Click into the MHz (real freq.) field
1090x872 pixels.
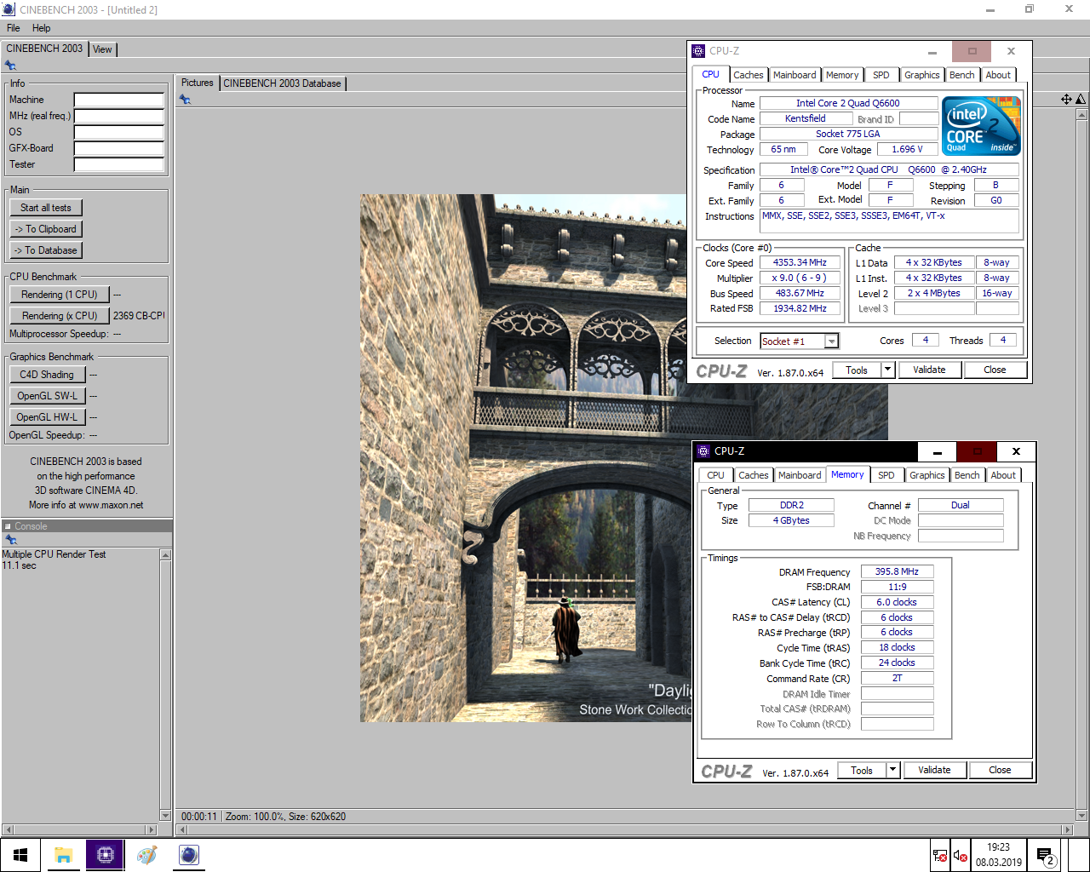pyautogui.click(x=119, y=116)
